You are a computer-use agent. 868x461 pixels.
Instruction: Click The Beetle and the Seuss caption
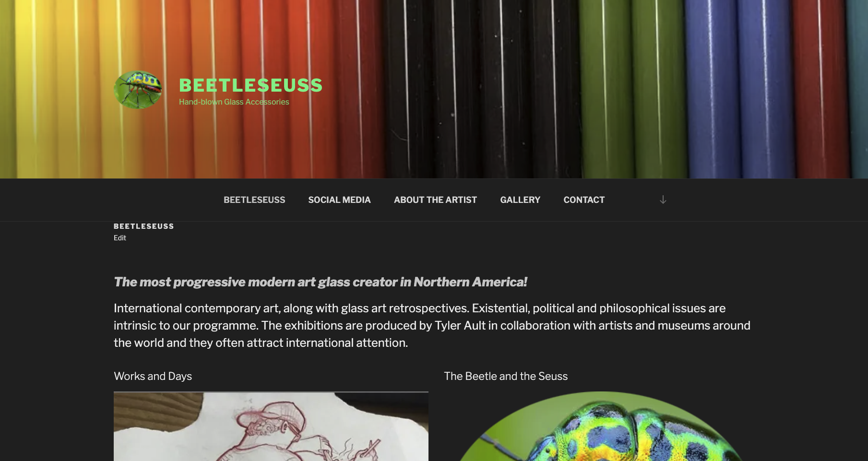[x=506, y=376]
